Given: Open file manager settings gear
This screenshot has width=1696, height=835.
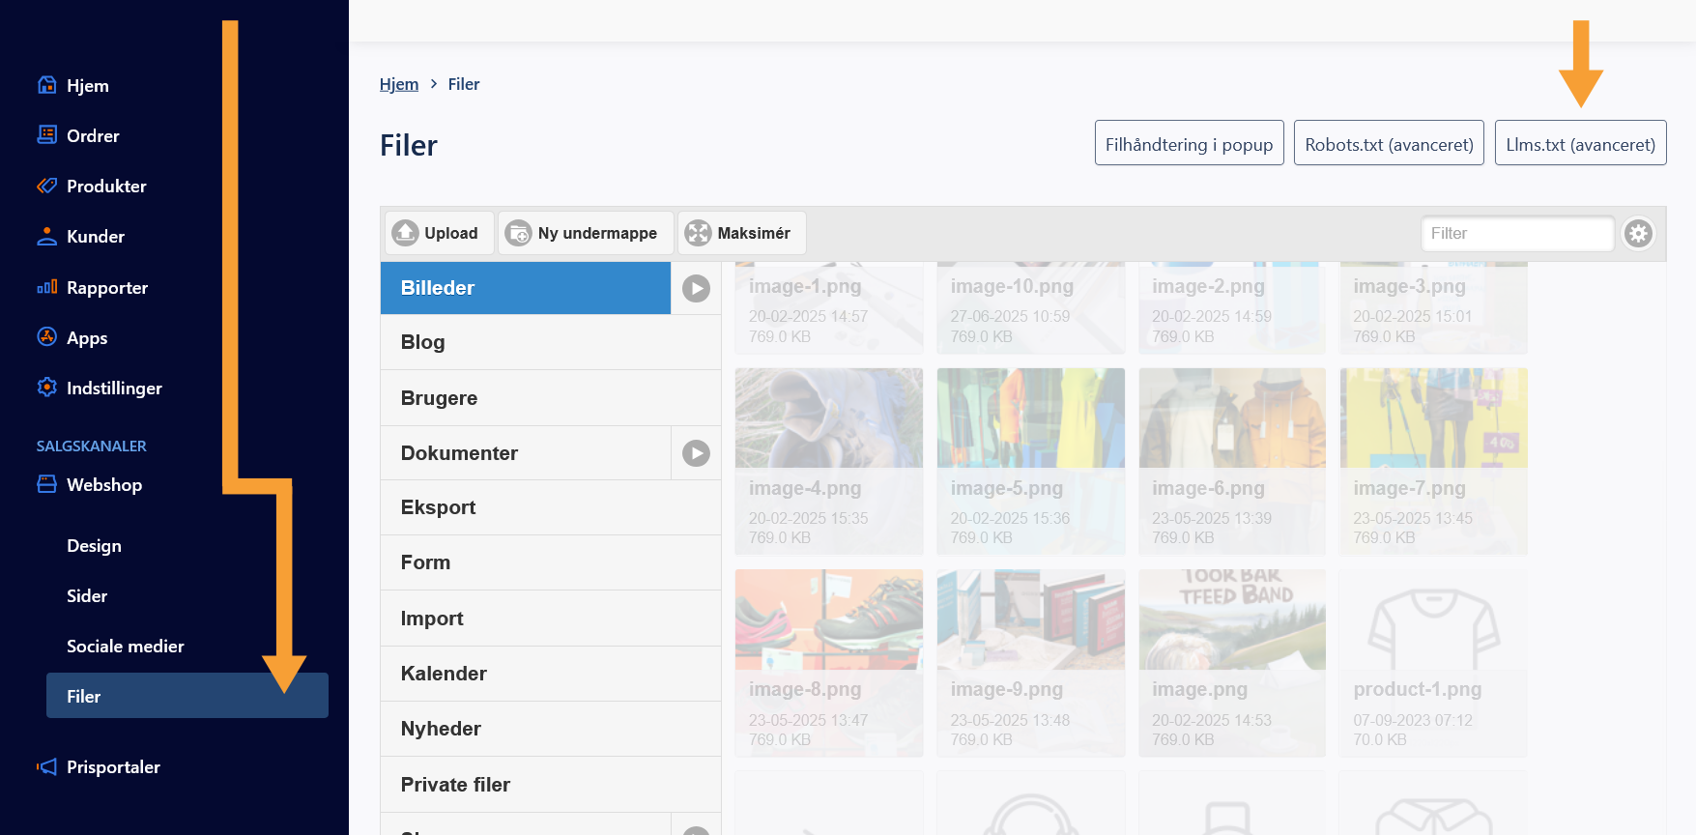Looking at the screenshot, I should click(1638, 233).
